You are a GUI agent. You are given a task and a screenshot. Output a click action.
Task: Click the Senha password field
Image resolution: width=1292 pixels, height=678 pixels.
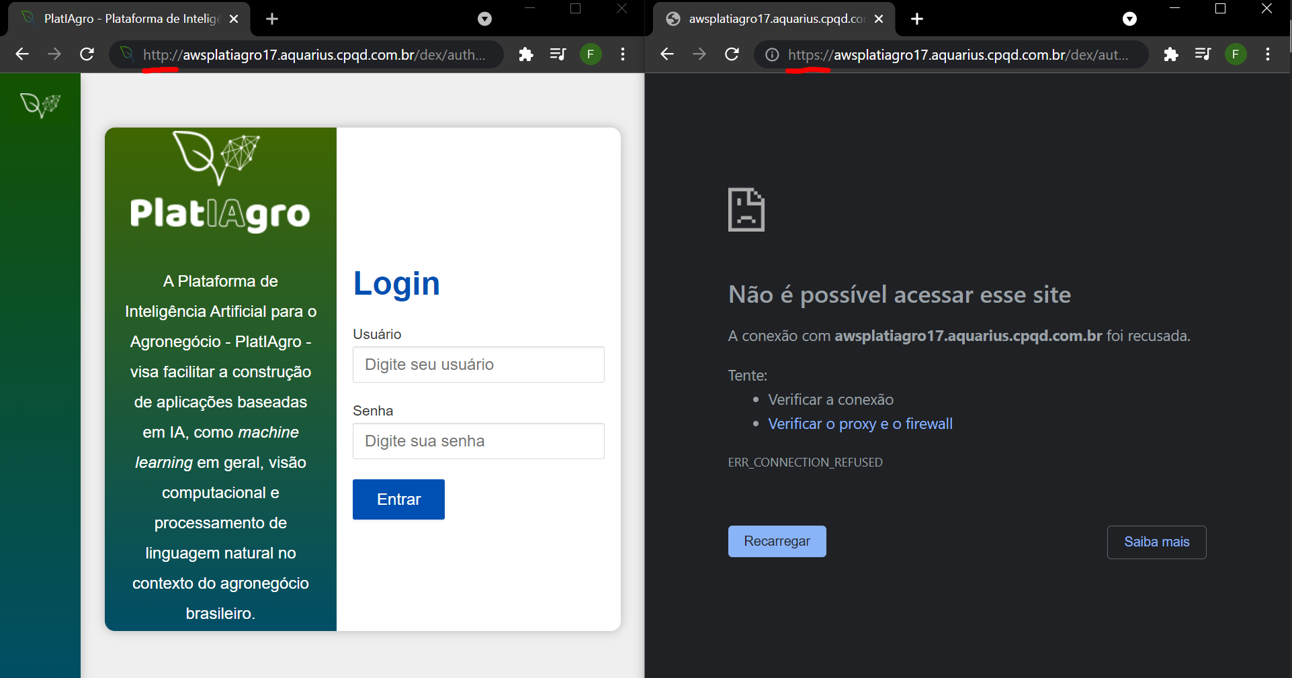[x=478, y=441]
